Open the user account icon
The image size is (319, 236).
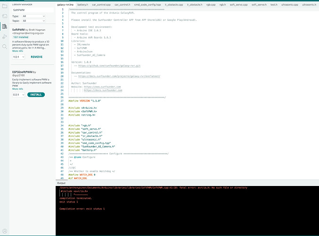[5, 231]
